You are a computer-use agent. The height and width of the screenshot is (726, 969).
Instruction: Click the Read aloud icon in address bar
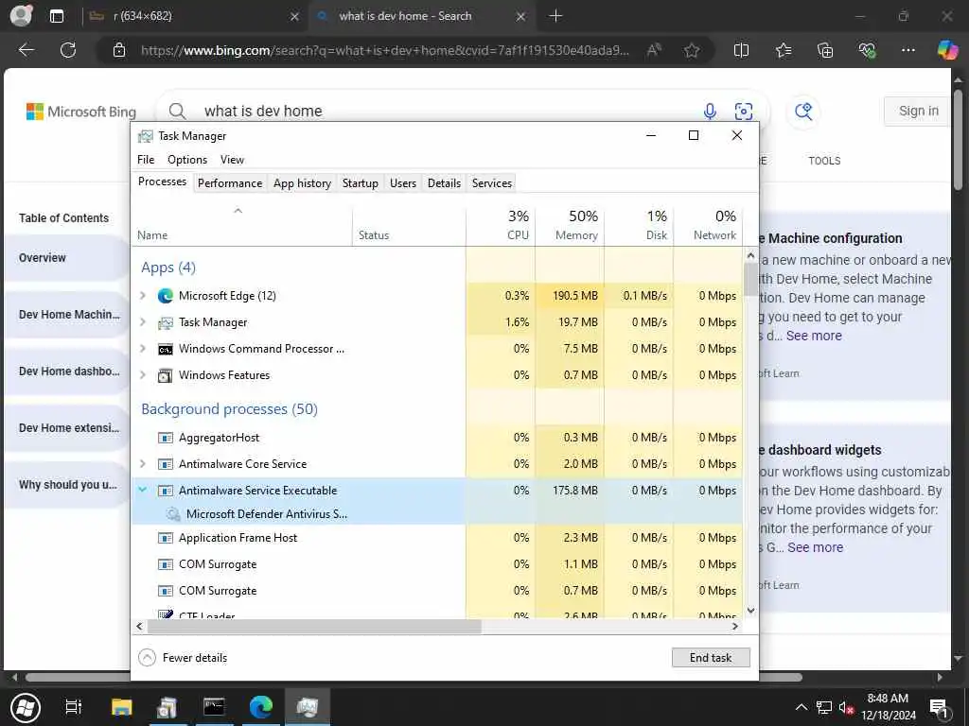point(654,50)
